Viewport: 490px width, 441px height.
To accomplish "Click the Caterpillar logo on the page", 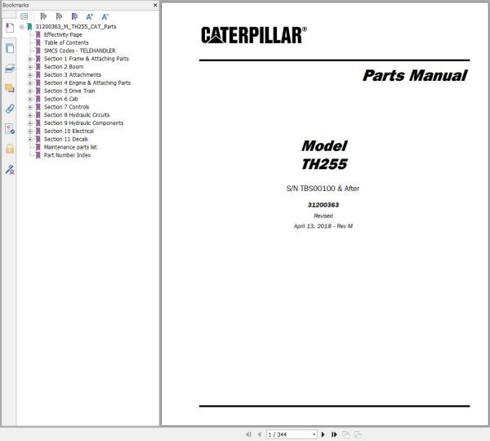I will click(x=254, y=34).
